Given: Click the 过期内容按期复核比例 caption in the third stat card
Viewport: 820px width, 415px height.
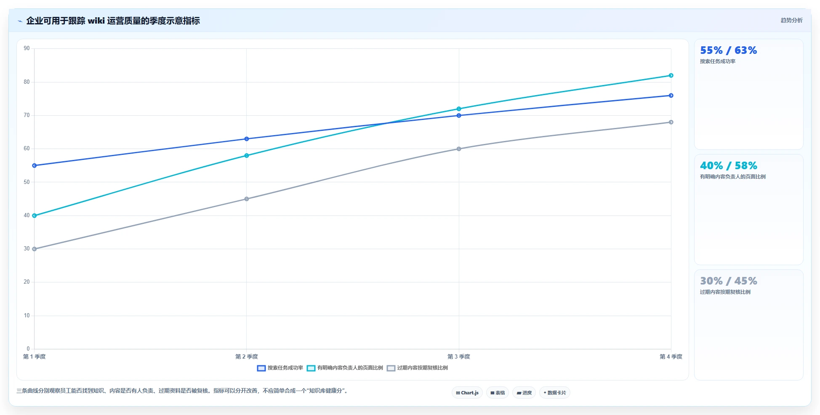Looking at the screenshot, I should point(725,292).
